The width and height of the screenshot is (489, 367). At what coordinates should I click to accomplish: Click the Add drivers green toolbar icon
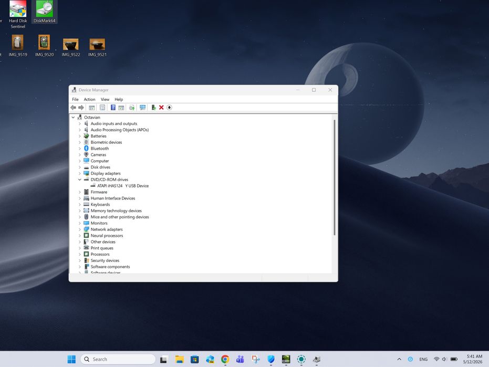click(x=153, y=108)
